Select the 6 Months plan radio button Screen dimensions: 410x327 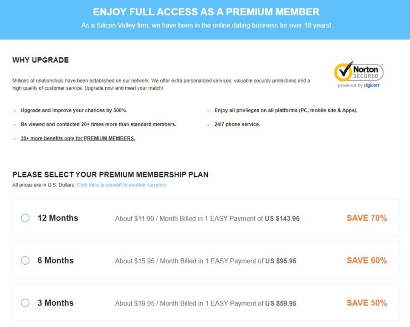[25, 261]
